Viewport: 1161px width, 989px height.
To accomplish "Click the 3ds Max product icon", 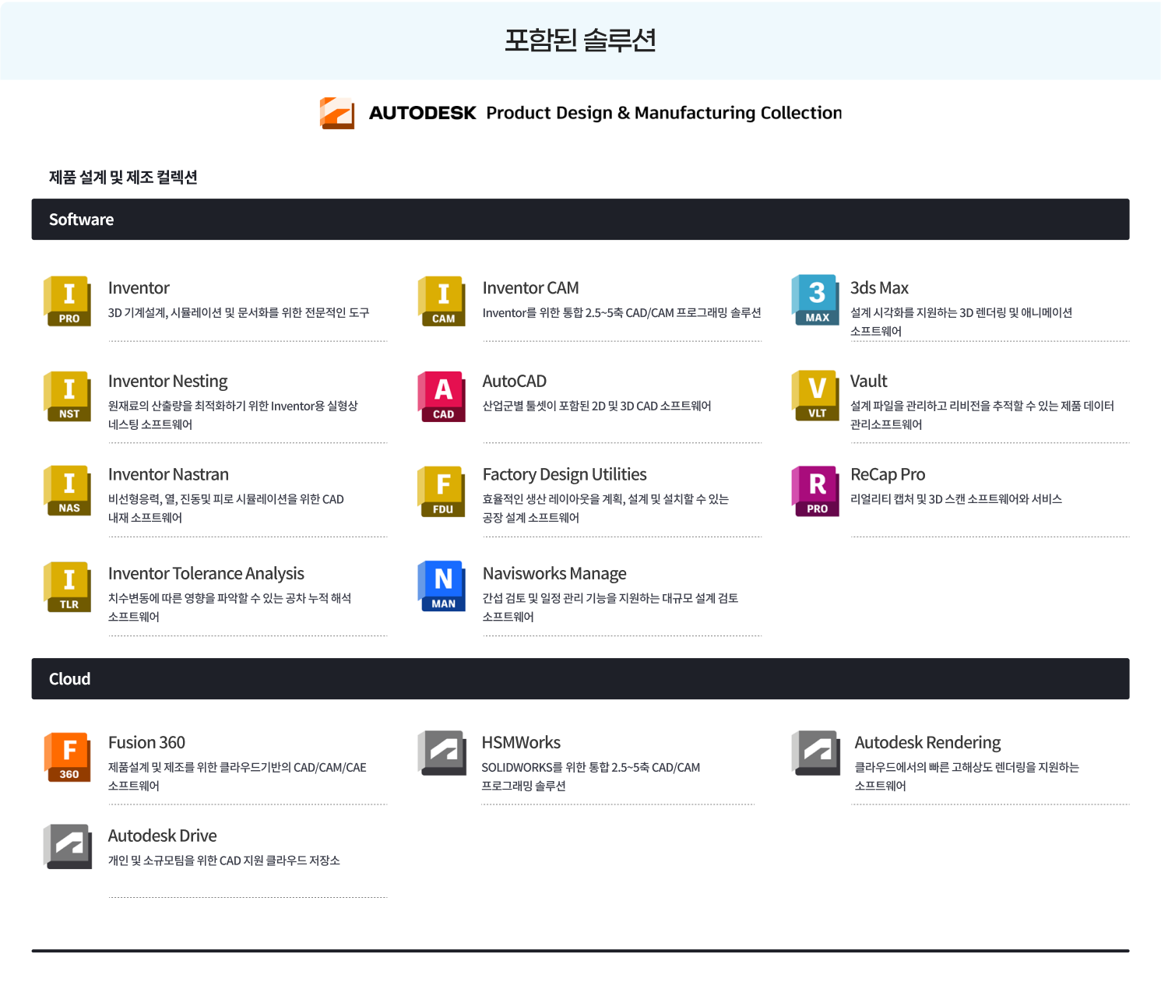I will click(x=815, y=299).
